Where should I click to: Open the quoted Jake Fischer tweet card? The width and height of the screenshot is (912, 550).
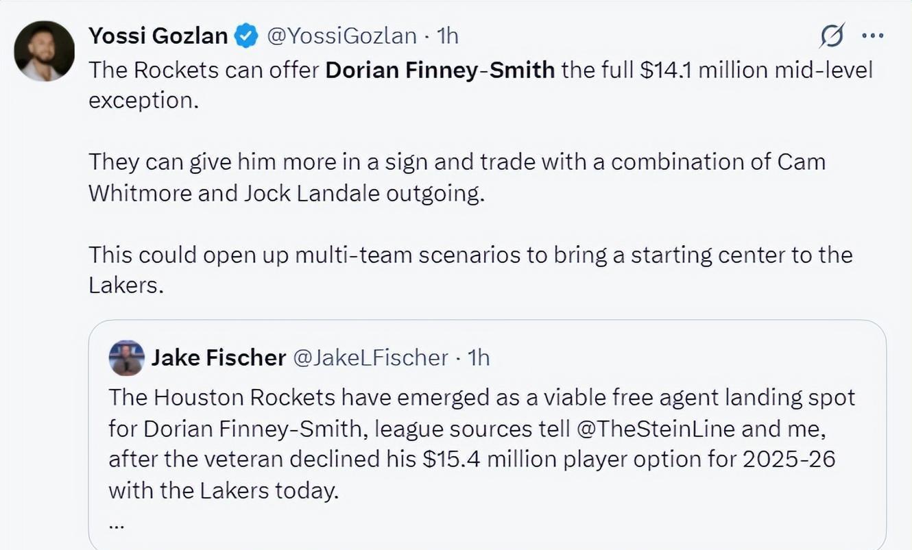[x=487, y=435]
